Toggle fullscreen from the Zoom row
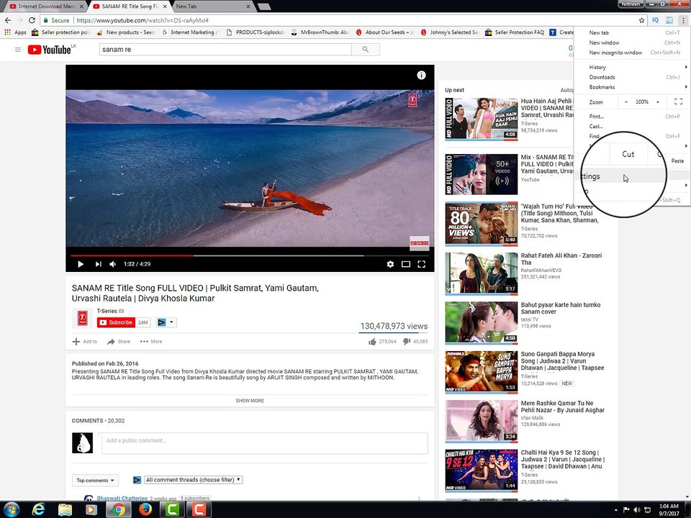The height and width of the screenshot is (518, 691). point(678,101)
